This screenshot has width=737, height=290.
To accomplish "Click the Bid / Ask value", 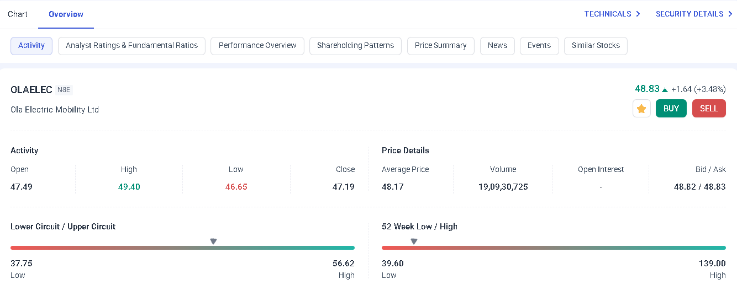I will (699, 187).
